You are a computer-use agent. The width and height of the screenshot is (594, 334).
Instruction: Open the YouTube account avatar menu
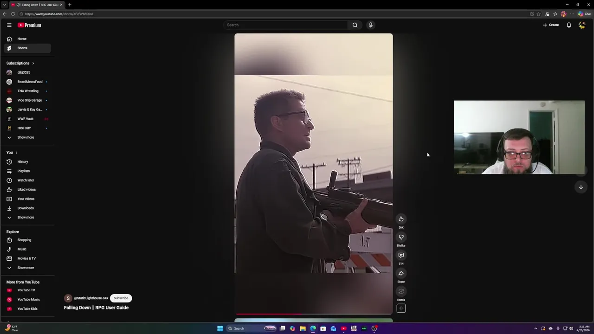click(x=582, y=25)
